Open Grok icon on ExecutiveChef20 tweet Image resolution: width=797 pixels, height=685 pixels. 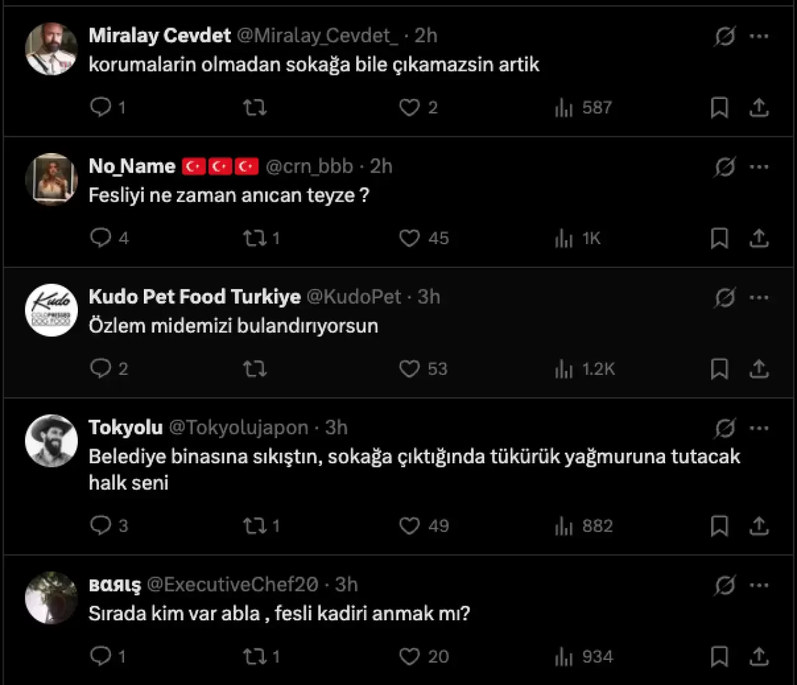724,585
